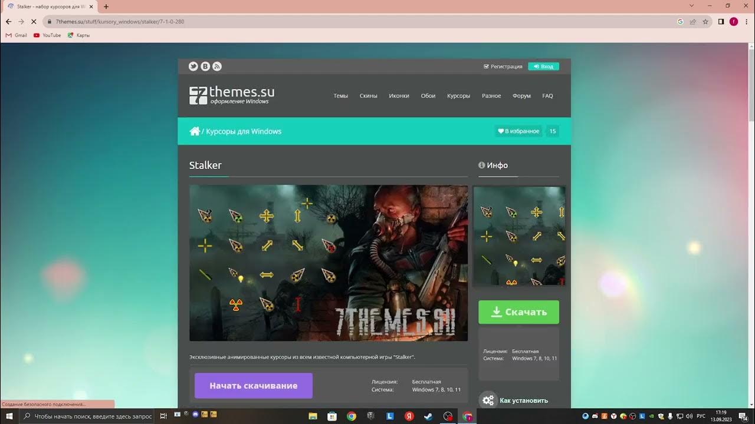The height and width of the screenshot is (424, 755).
Task: Open the Темы menu item
Action: pos(341,96)
